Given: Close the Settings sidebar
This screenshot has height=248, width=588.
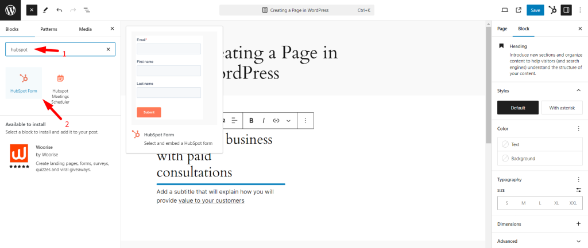Looking at the screenshot, I should click(x=580, y=29).
